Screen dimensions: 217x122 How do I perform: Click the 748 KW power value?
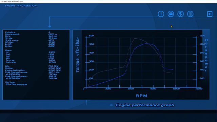[x=53, y=78]
